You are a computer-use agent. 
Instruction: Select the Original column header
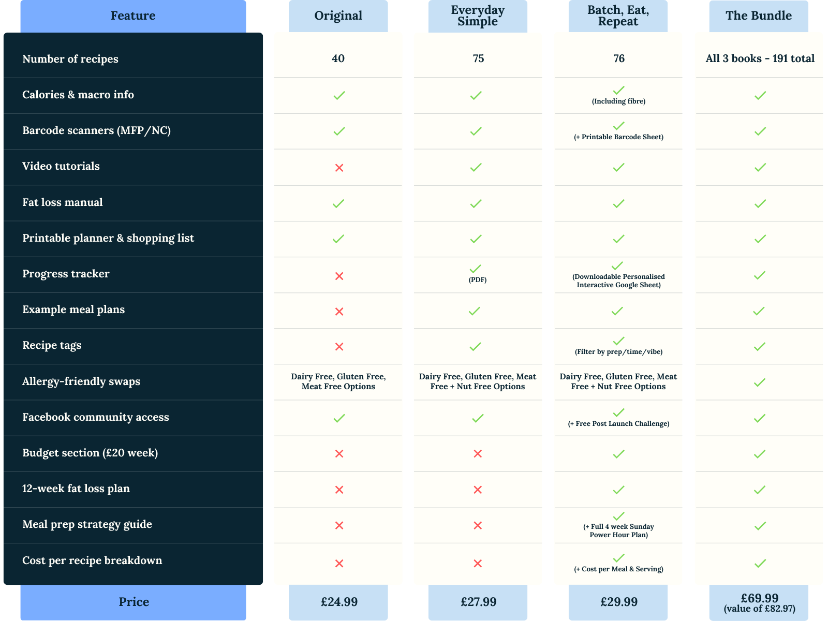[338, 16]
